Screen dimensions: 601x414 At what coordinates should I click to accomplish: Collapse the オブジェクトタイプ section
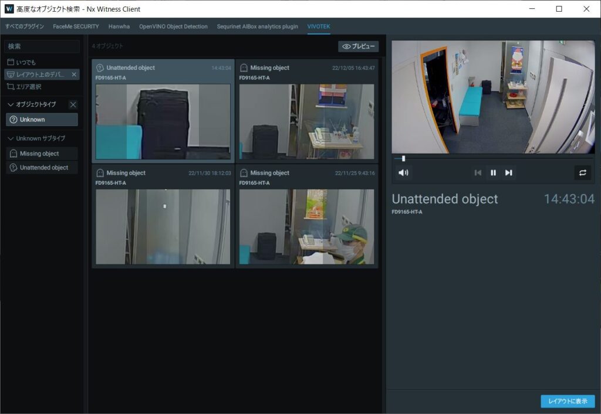pos(11,104)
